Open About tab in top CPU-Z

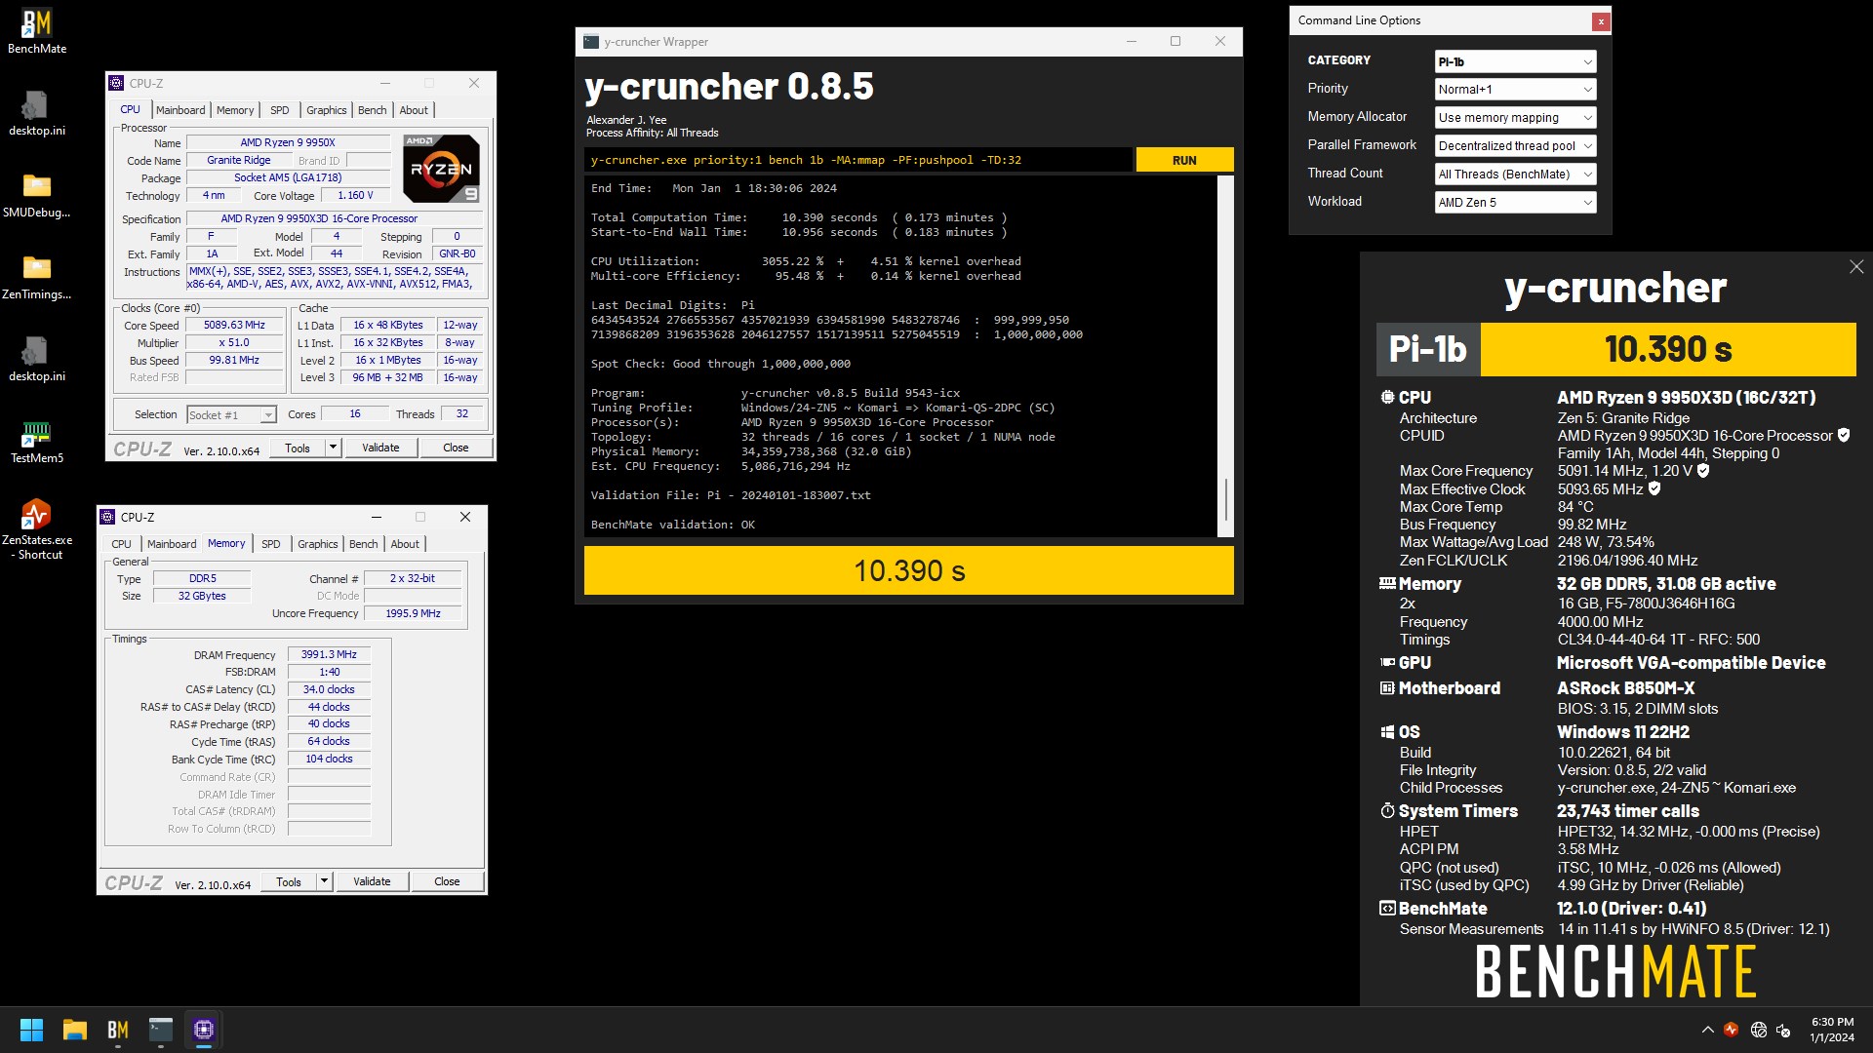tap(414, 110)
